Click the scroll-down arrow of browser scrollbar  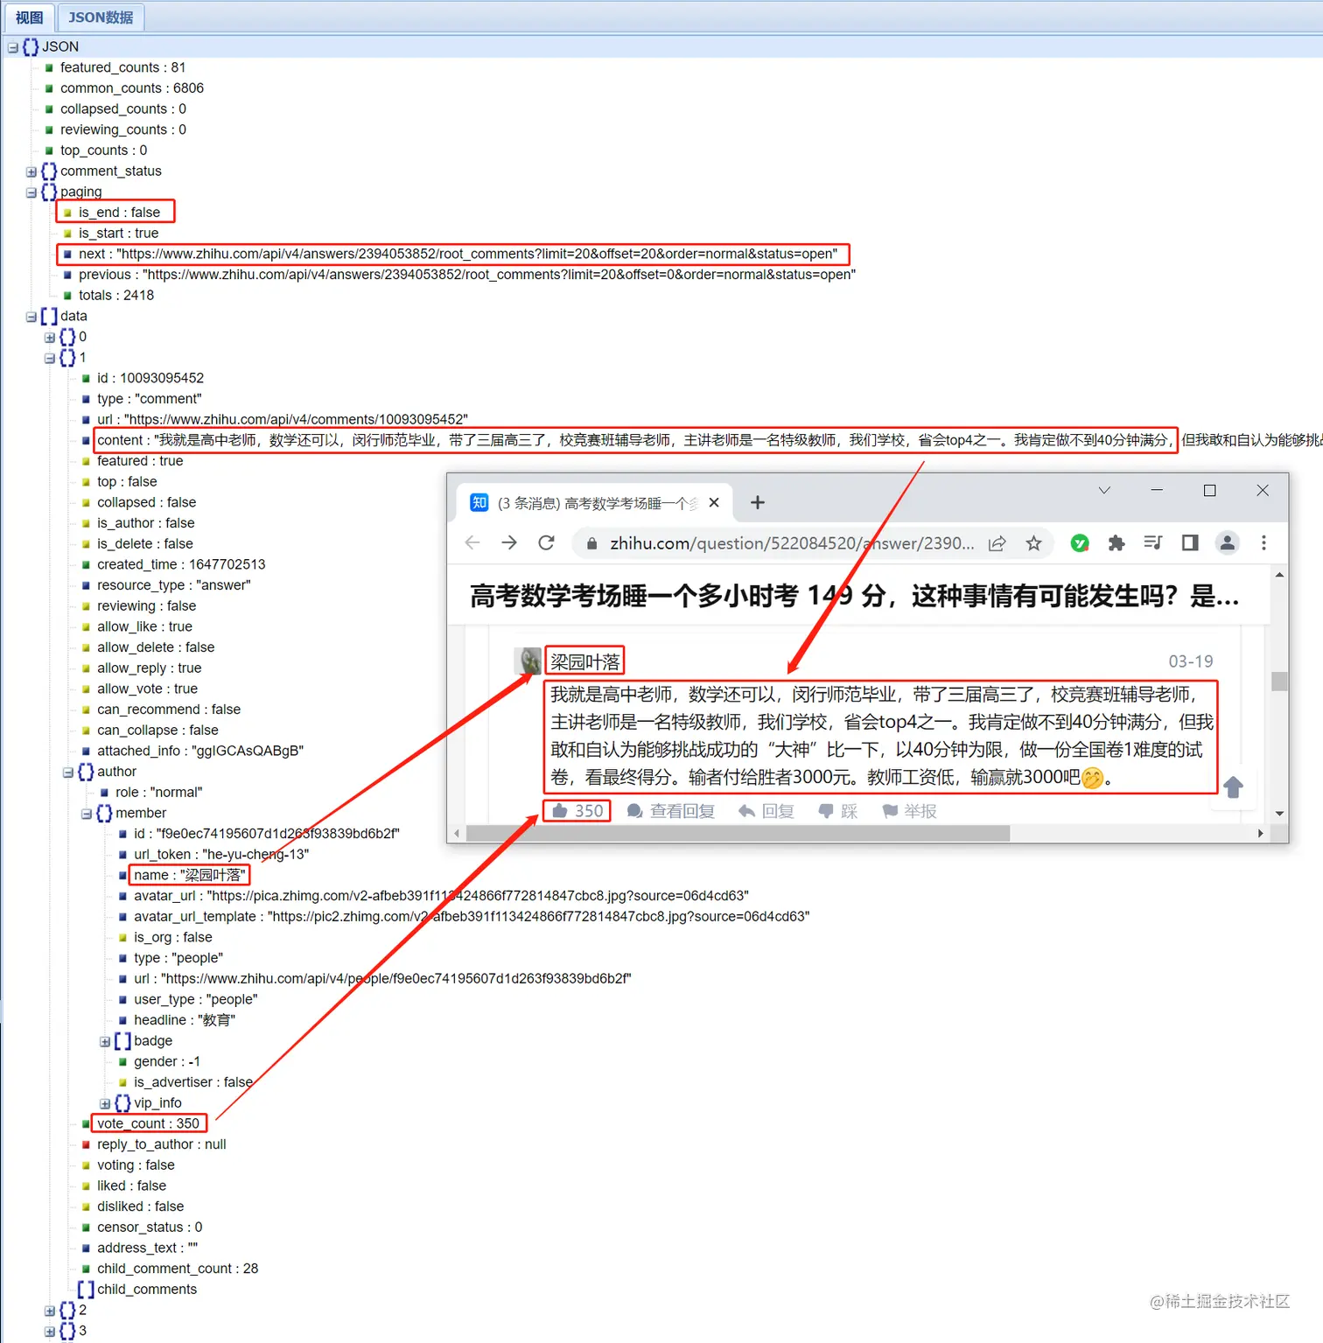(1279, 813)
